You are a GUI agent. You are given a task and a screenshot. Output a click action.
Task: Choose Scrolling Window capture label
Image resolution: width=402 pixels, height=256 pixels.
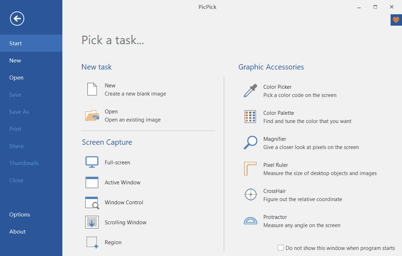coord(125,222)
